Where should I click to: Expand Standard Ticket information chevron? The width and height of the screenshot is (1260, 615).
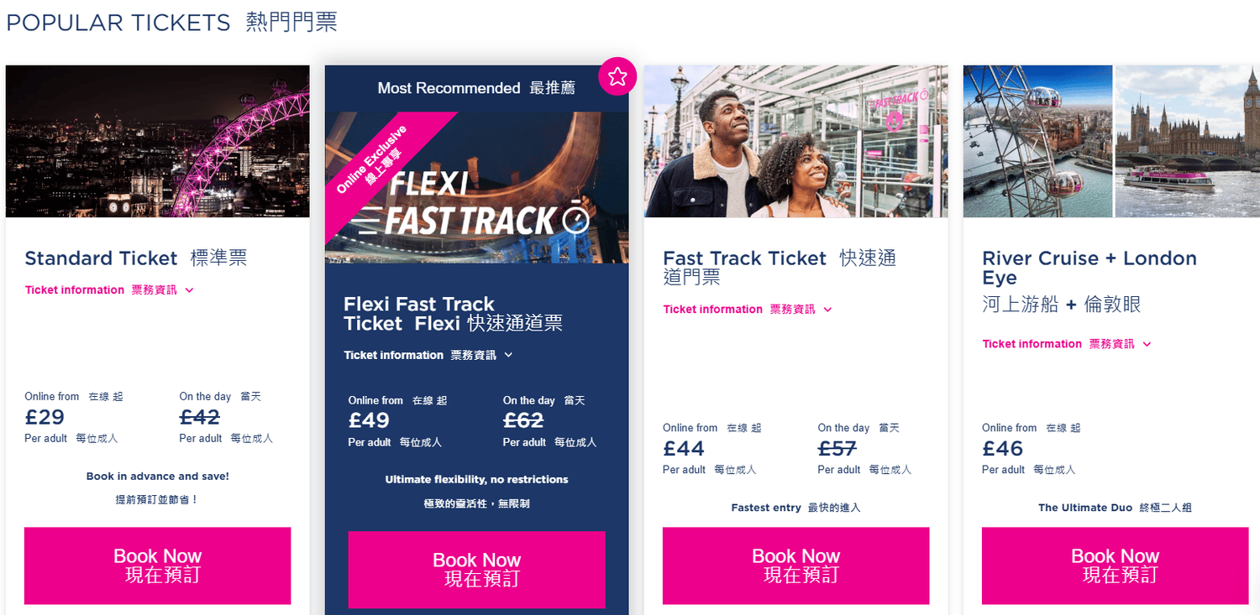(x=189, y=290)
